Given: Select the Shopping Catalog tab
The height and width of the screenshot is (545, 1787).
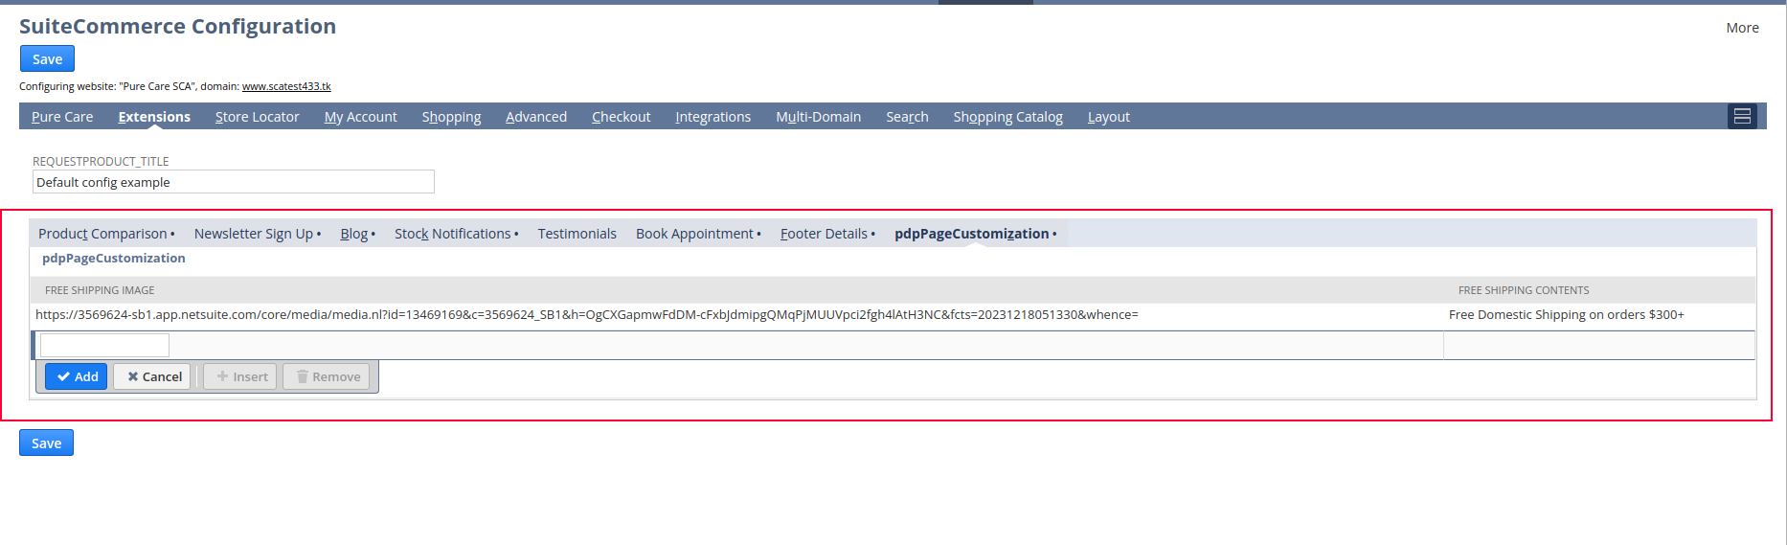Looking at the screenshot, I should tap(1007, 117).
